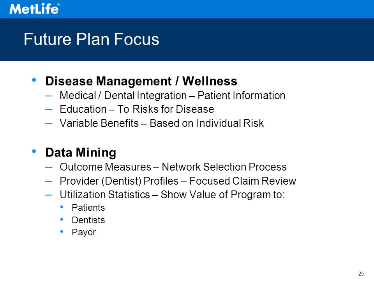Click the dash before Medical / Dental Integration
The height and width of the screenshot is (281, 374).
click(x=49, y=96)
